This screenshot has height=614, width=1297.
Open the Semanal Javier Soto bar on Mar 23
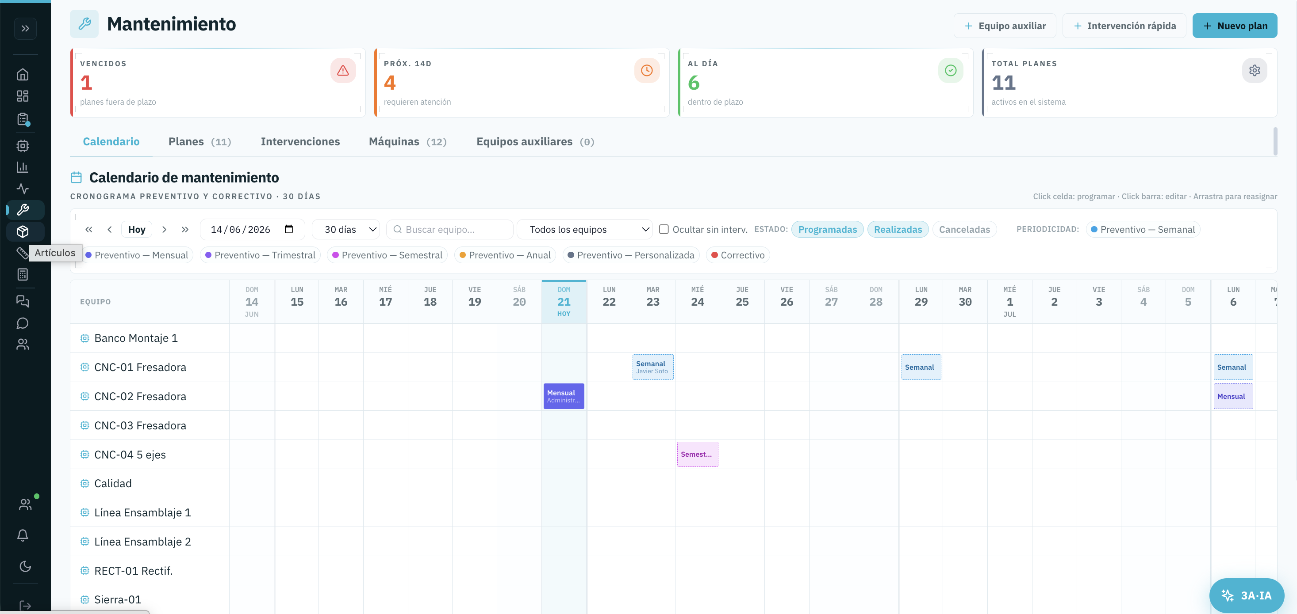click(652, 367)
